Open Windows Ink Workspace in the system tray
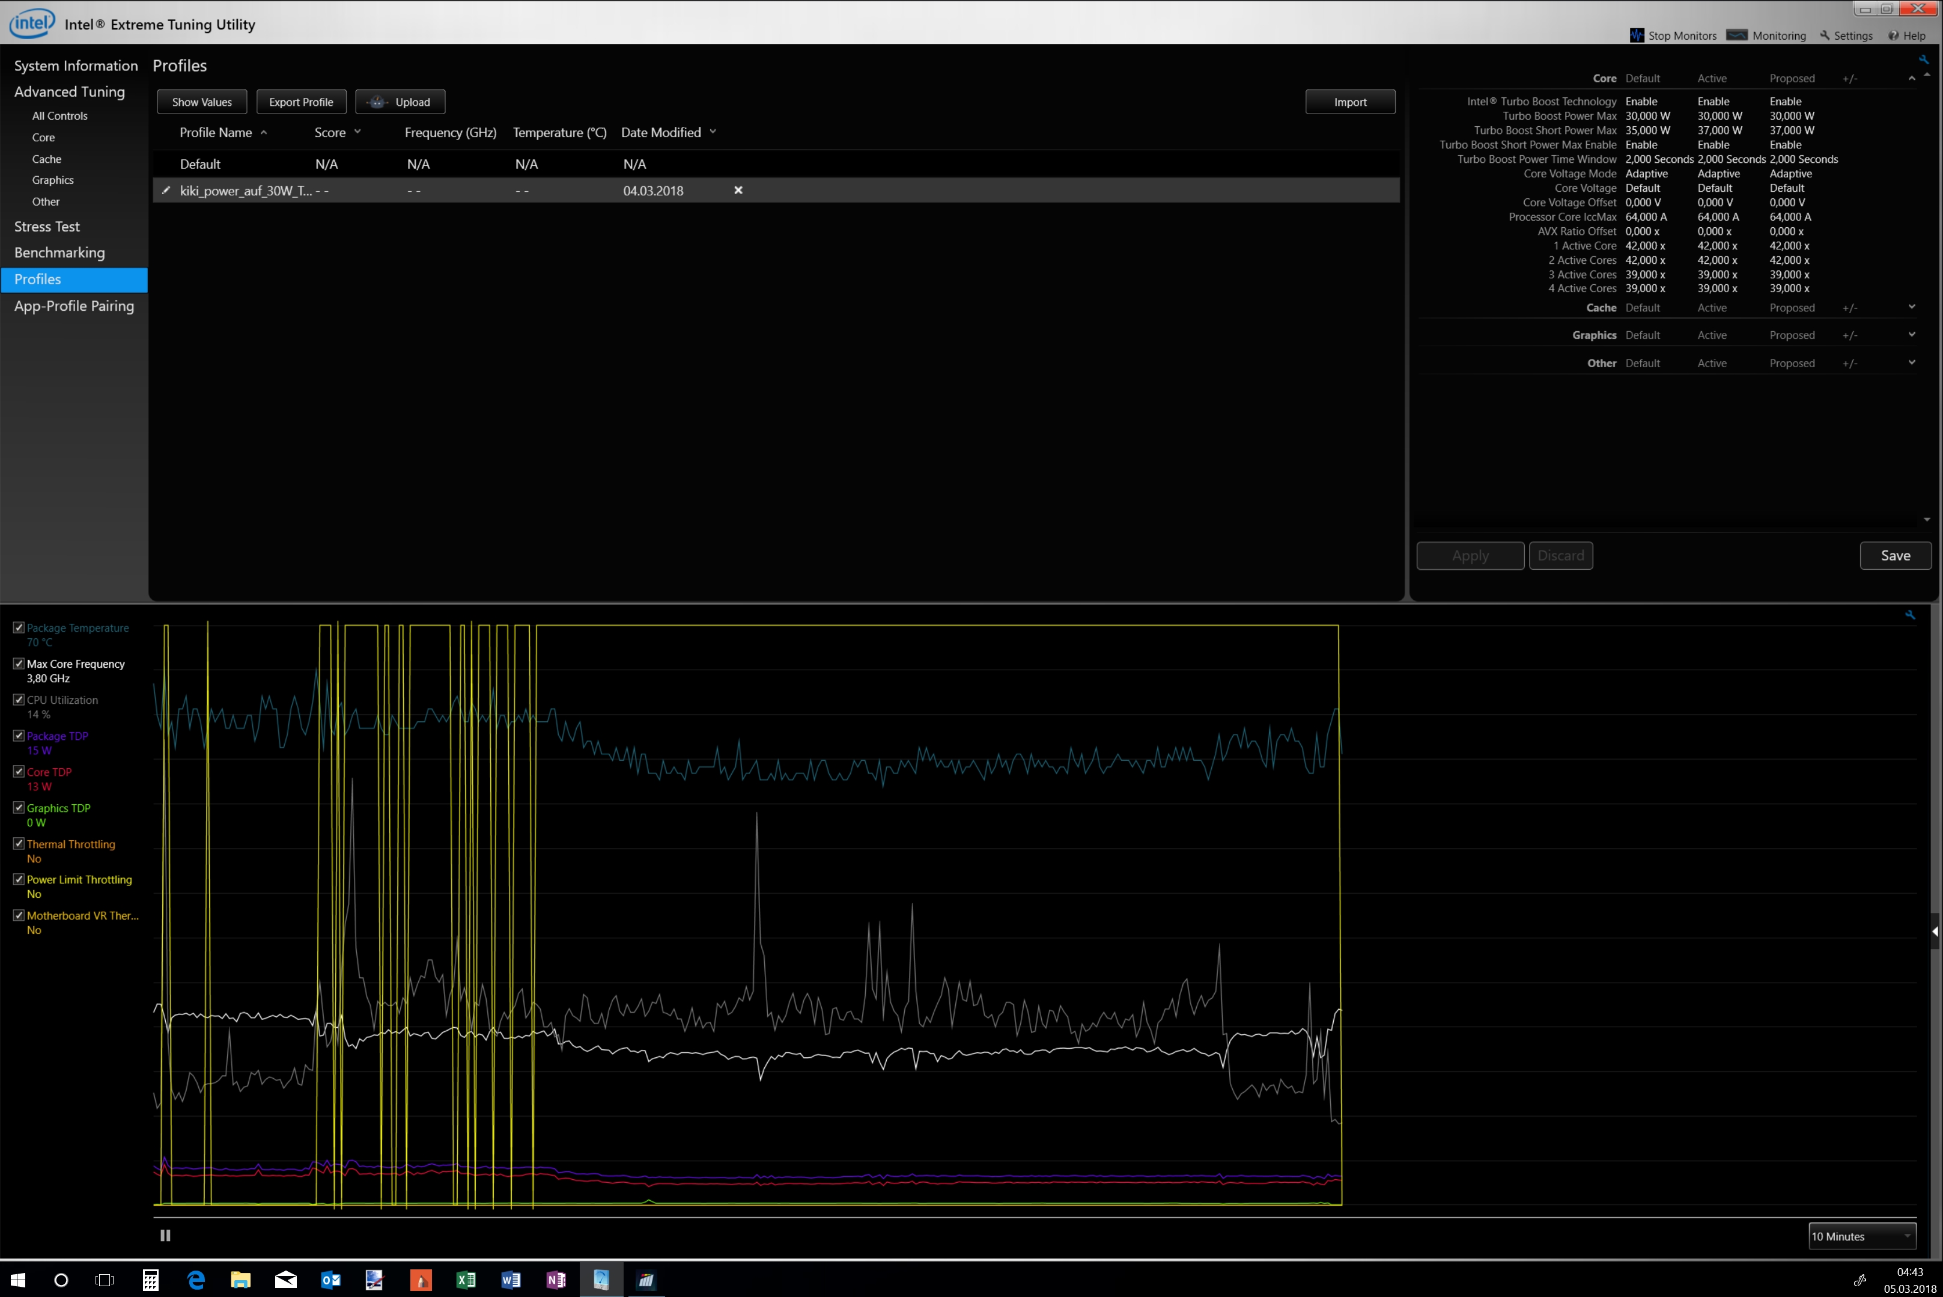Screen dimensions: 1943x1297 (x=1859, y=1280)
